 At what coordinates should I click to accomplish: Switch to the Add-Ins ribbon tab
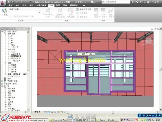click(x=74, y=5)
